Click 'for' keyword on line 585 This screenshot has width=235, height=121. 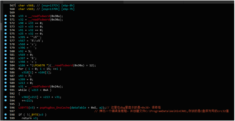(21, 69)
